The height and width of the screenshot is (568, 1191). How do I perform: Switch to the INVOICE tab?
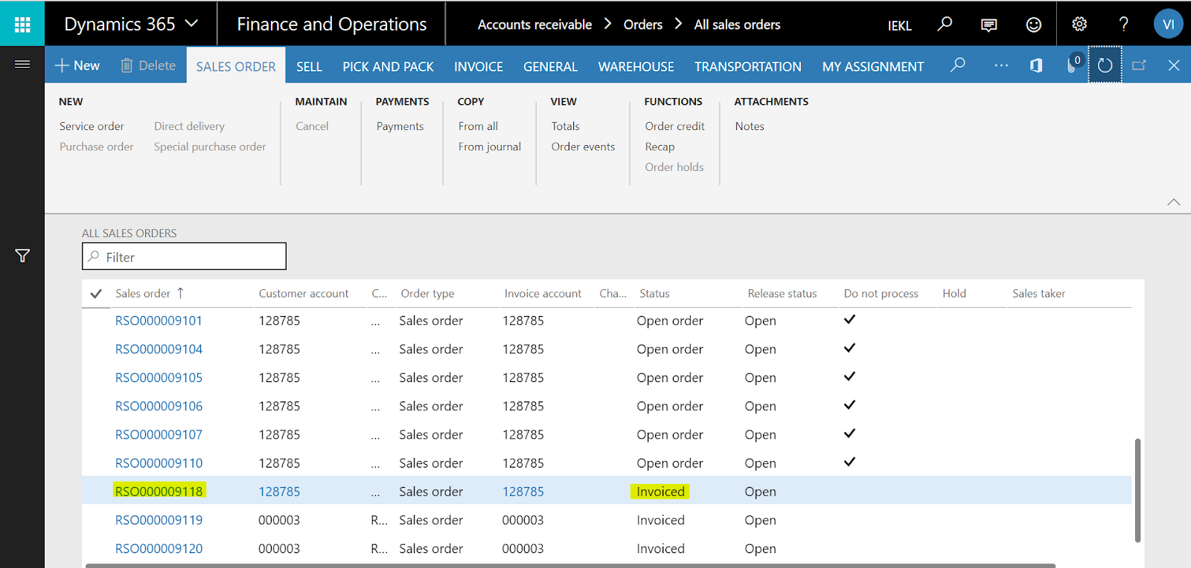(x=479, y=66)
